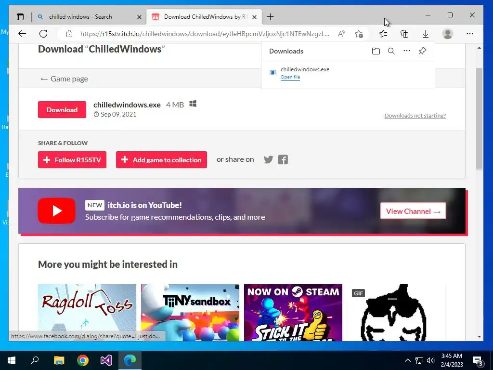Click the Follow R15STV button
This screenshot has width=493, height=370.
coord(72,160)
